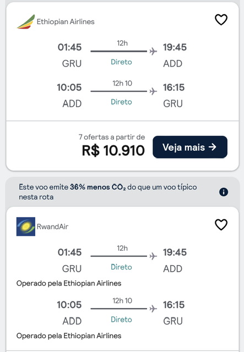
Task: Click the plane icon on RwandAir return flight
Action: [x=153, y=309]
